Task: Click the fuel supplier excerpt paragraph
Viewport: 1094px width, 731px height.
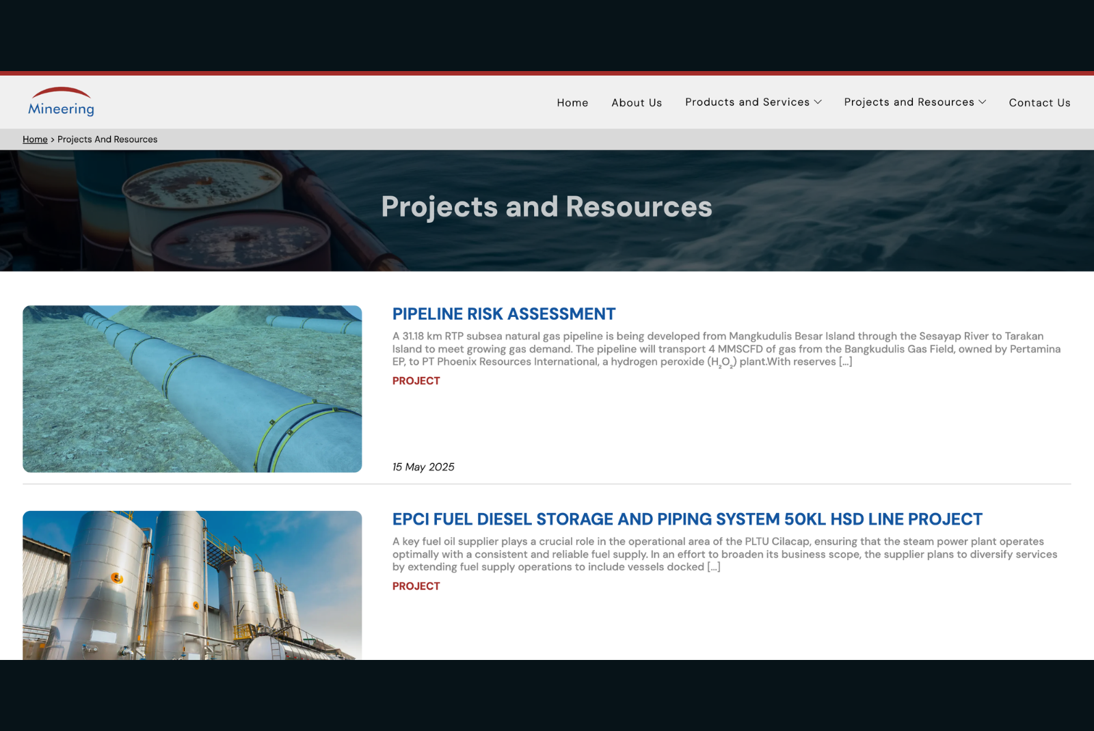Action: (x=725, y=554)
